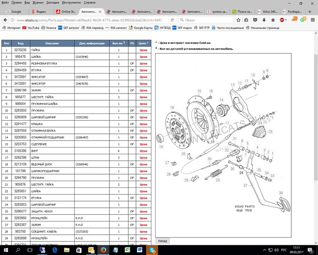Click the Adblock Plus icon

(x=282, y=20)
